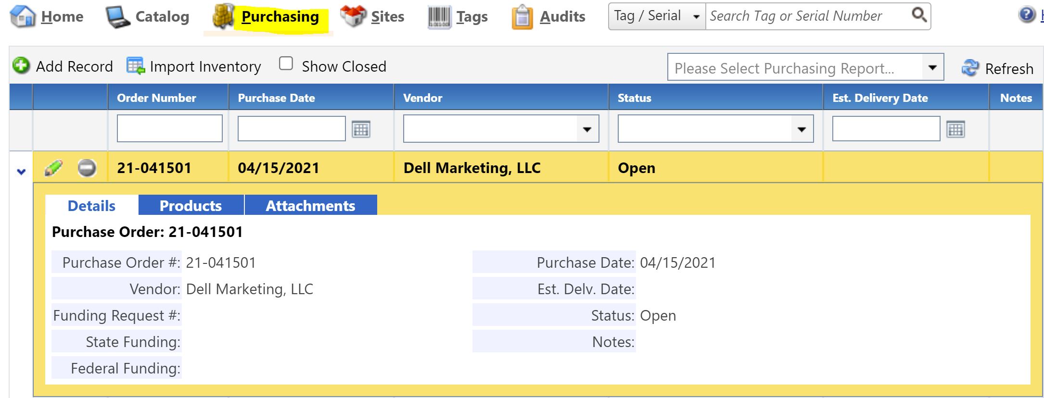Sort by Status column header
Viewport: 1044px width, 398px height.
tap(634, 98)
